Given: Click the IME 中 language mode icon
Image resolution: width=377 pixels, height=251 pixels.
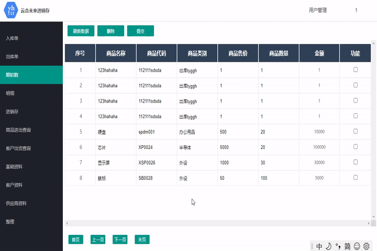Looking at the screenshot, I should (319, 246).
